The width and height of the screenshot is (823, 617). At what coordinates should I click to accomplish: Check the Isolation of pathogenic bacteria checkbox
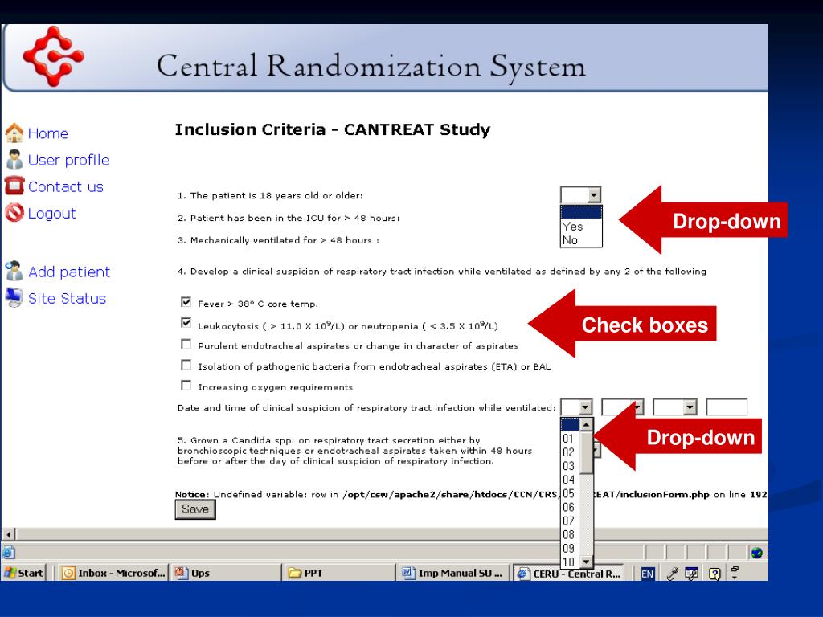pos(186,364)
